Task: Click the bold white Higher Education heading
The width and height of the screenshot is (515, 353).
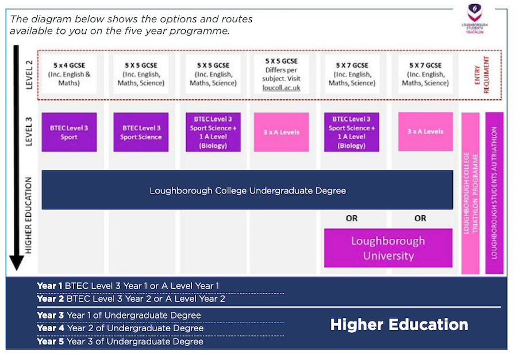Action: coord(399,324)
